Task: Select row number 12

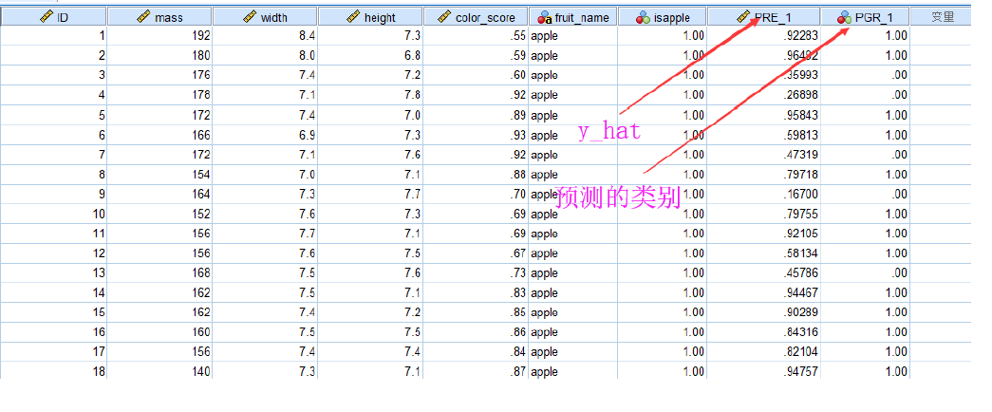Action: (x=54, y=253)
